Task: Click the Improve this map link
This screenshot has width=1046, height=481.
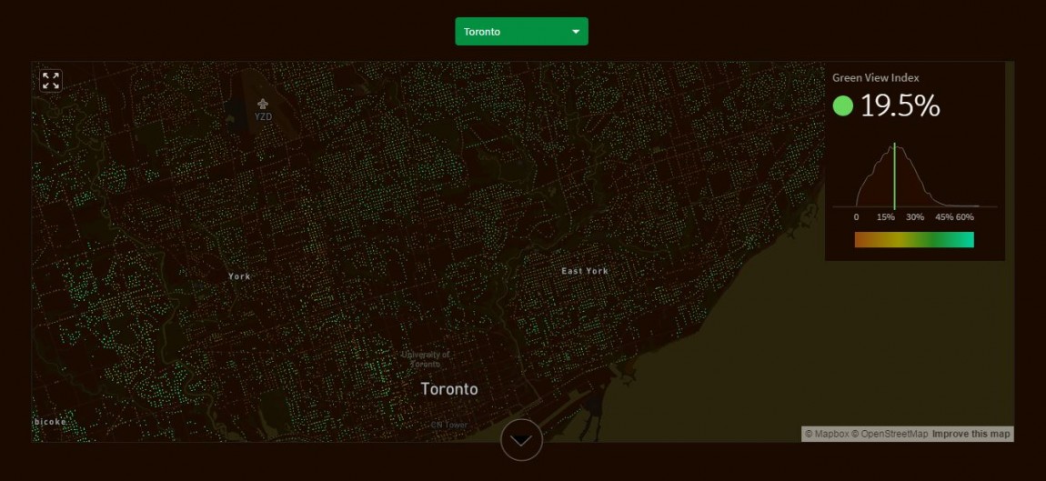Action: pyautogui.click(x=971, y=434)
